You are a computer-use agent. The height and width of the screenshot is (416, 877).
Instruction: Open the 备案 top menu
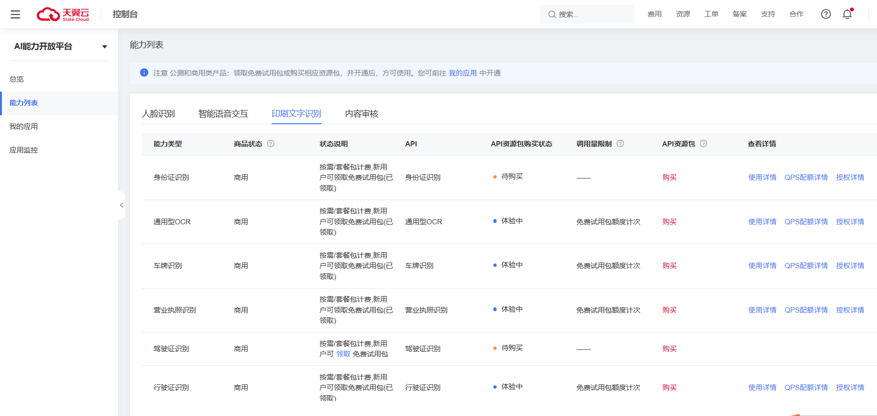coord(739,14)
